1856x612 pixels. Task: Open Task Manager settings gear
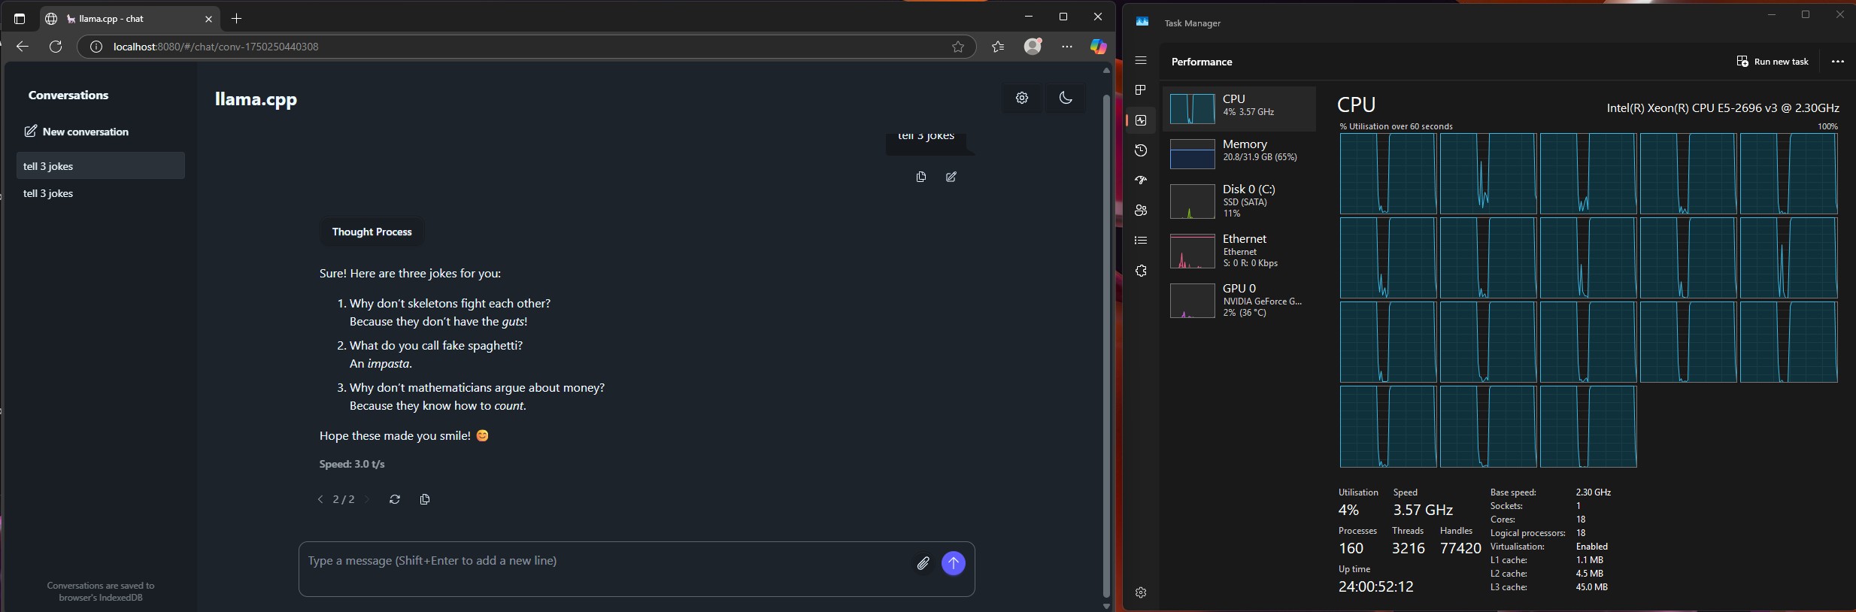[x=1141, y=592]
